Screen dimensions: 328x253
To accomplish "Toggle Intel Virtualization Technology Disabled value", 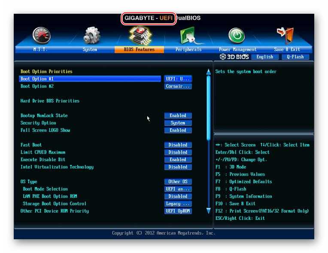I will [x=178, y=167].
